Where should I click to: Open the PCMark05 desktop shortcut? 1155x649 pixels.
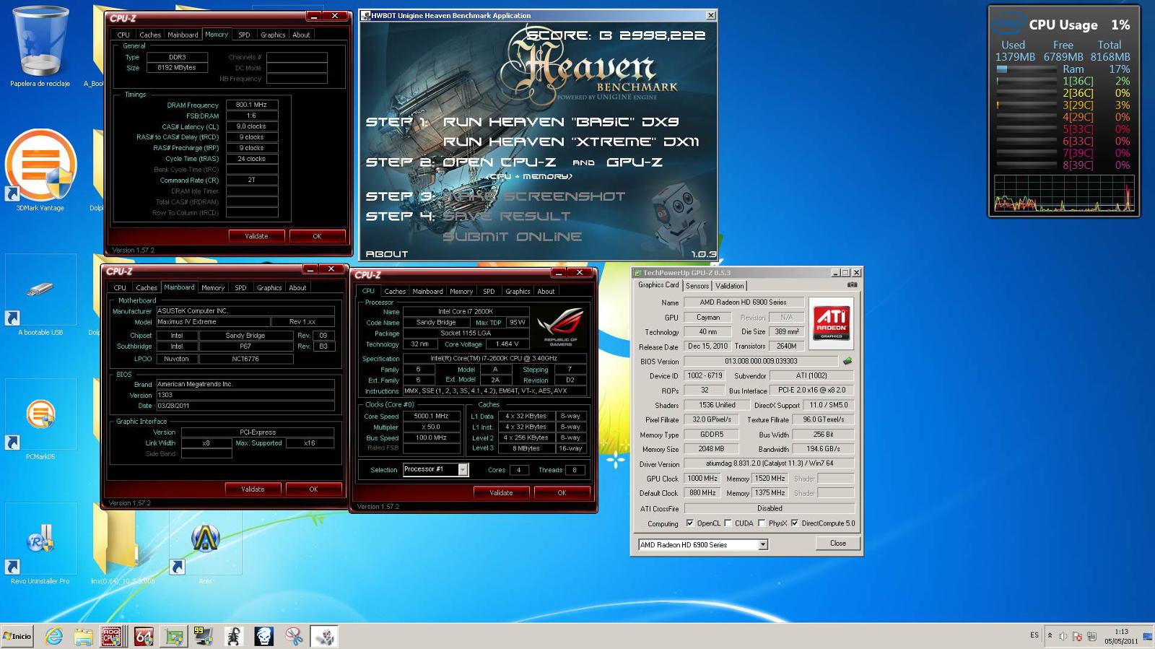tap(40, 420)
